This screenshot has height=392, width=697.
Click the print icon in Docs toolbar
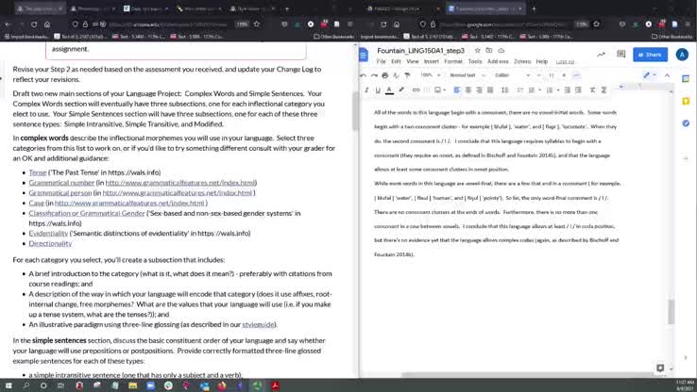pos(384,75)
